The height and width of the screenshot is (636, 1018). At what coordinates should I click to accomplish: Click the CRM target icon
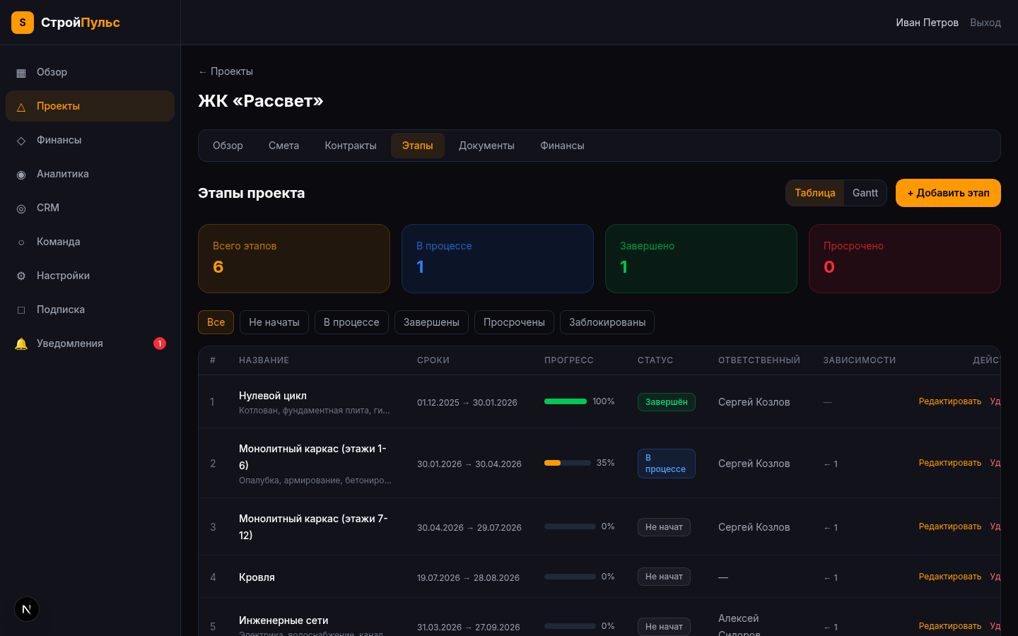[21, 208]
